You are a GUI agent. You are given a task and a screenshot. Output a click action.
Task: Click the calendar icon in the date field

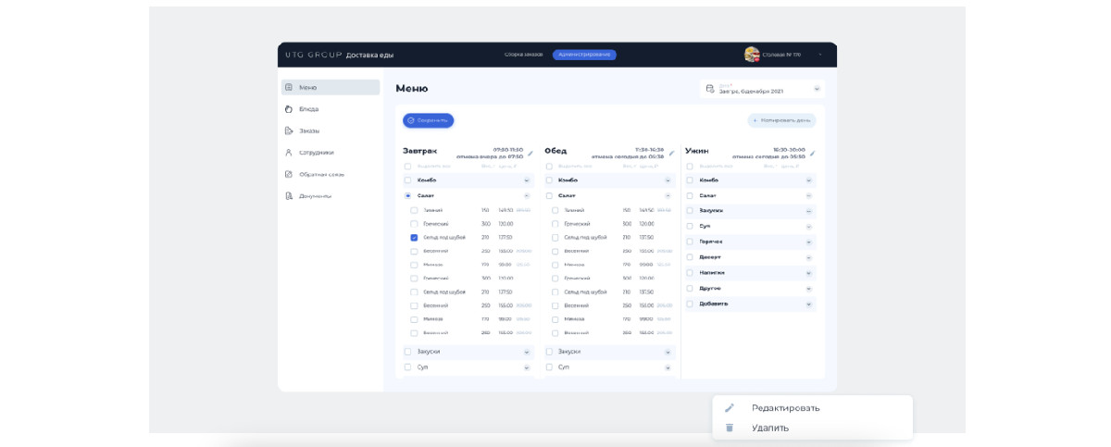point(710,89)
